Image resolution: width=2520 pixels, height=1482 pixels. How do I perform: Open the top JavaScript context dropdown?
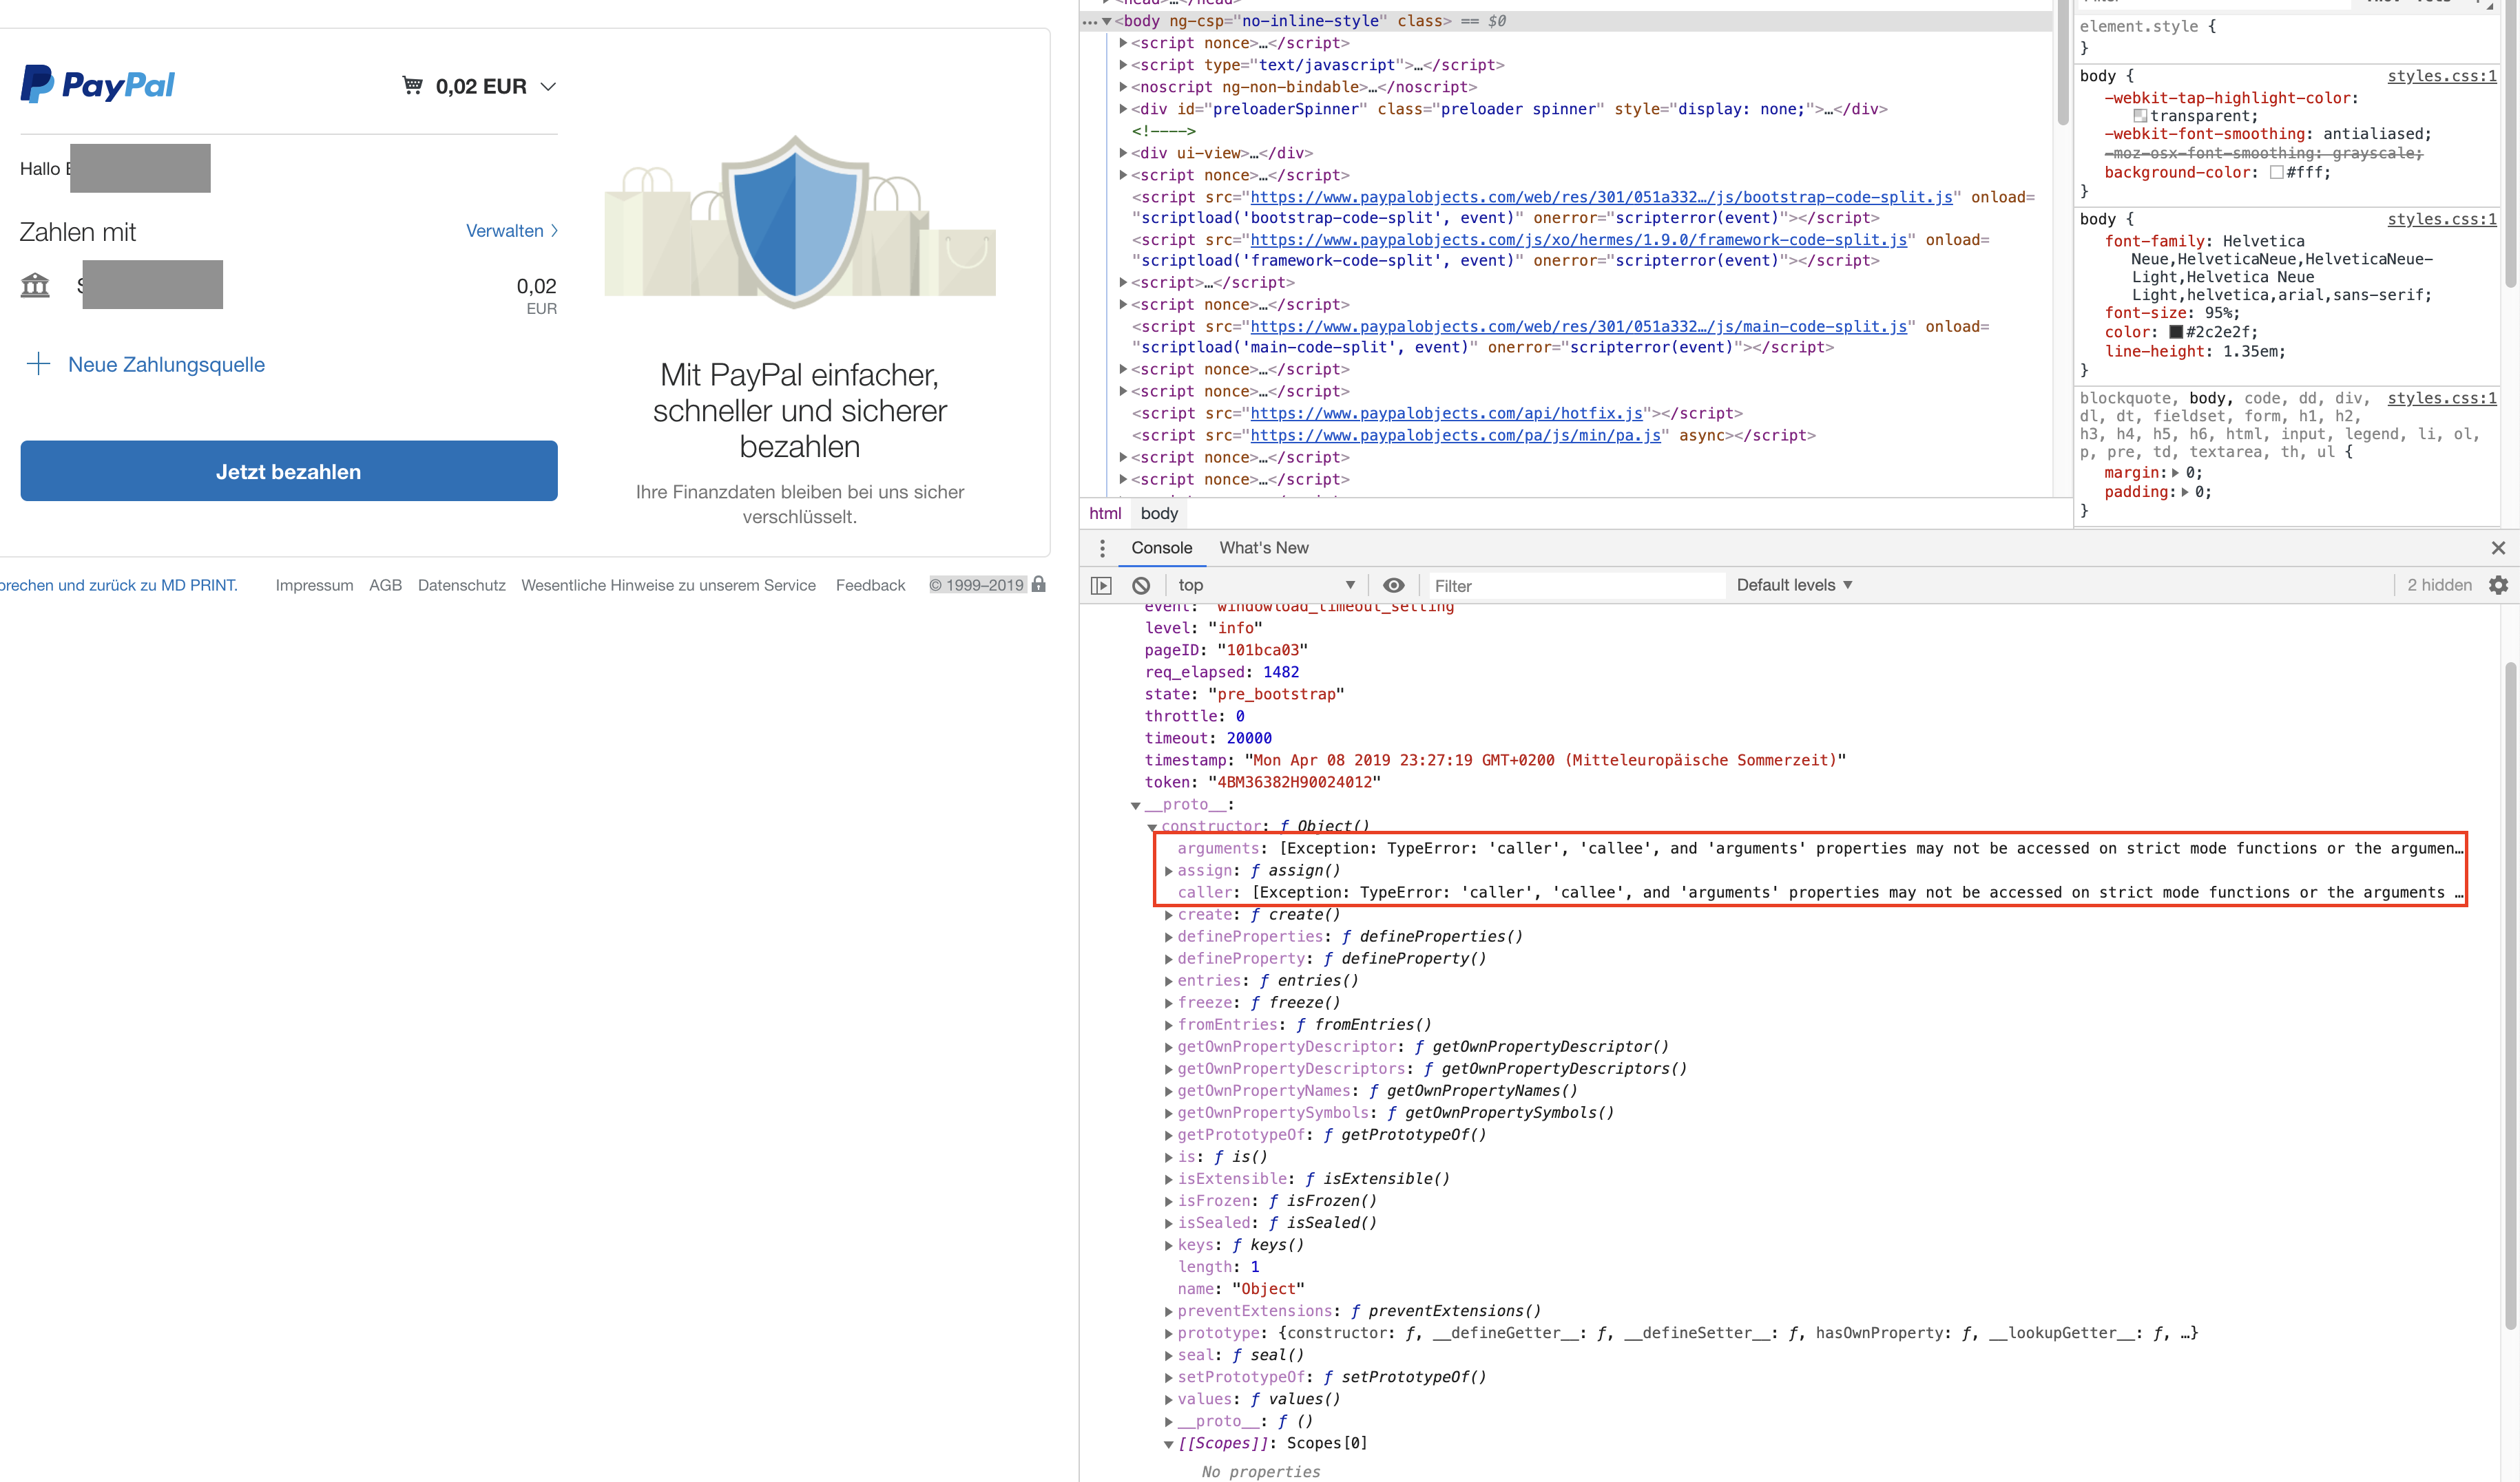click(1266, 586)
